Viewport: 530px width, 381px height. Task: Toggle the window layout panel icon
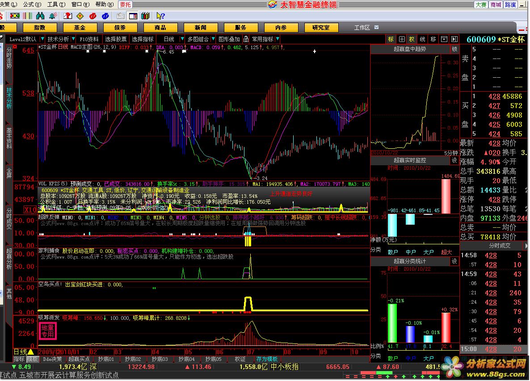click(133, 16)
